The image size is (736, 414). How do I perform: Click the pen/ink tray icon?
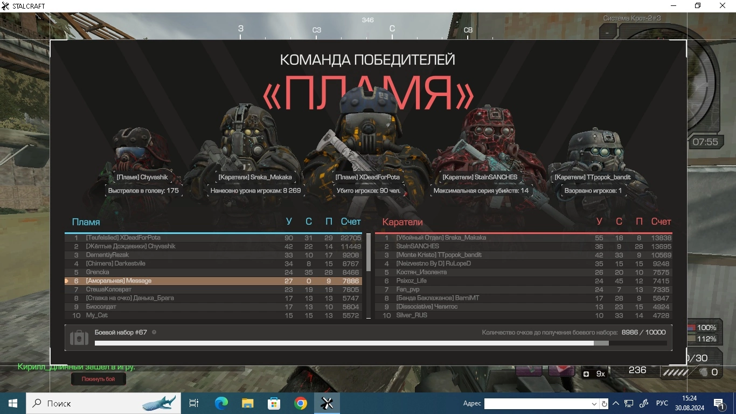[x=644, y=403]
